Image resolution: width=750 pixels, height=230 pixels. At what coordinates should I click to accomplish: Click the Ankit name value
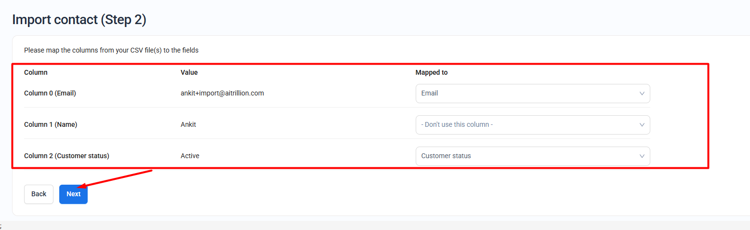[x=188, y=124]
